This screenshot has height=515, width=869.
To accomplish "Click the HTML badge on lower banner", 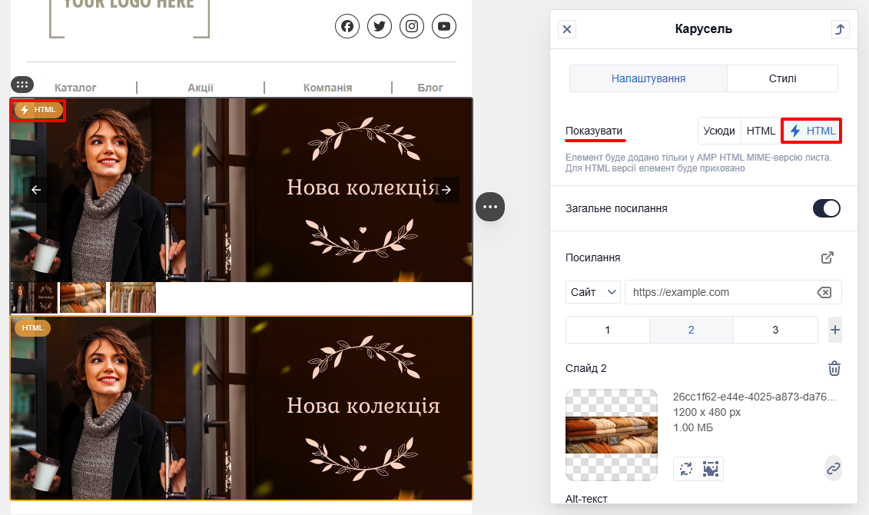I will 33,327.
